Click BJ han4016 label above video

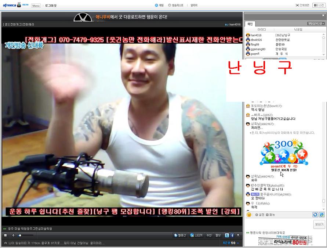click(233, 24)
